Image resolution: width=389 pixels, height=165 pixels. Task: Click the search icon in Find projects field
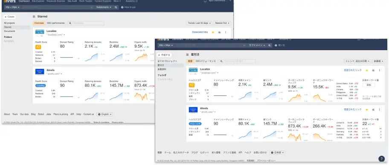point(70,23)
